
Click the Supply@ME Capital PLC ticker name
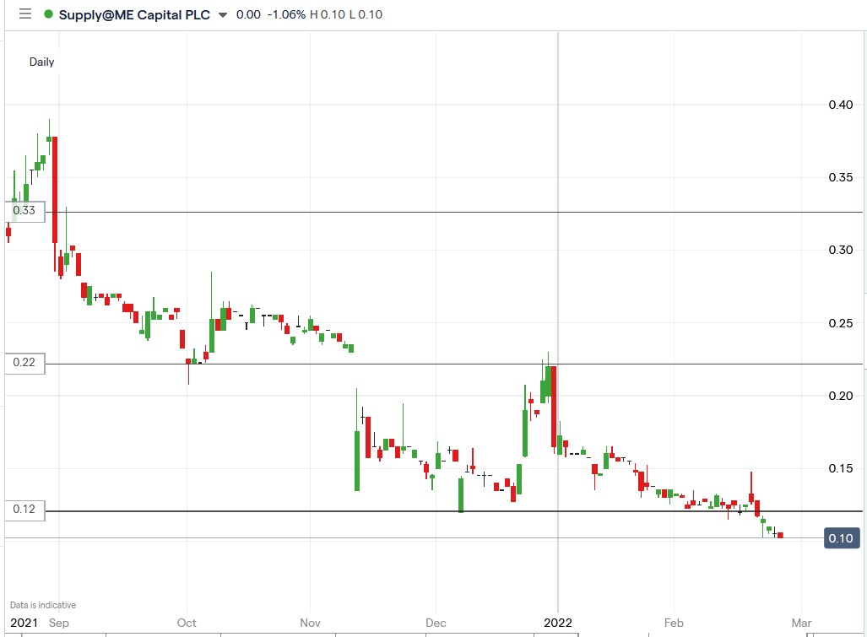pyautogui.click(x=135, y=14)
